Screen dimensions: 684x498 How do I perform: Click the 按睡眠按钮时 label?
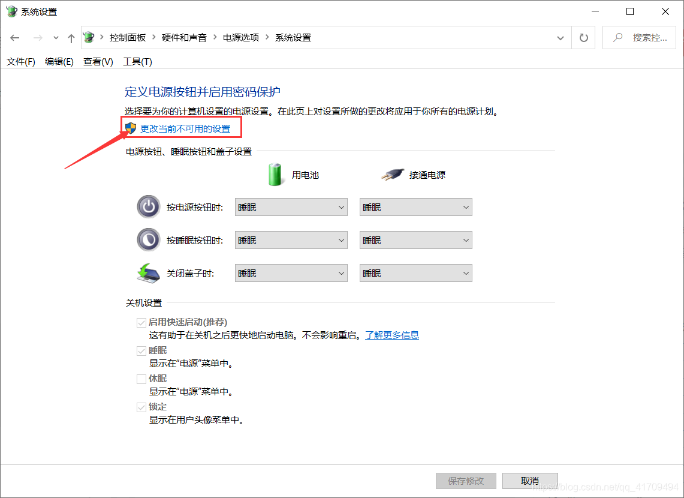(x=195, y=241)
